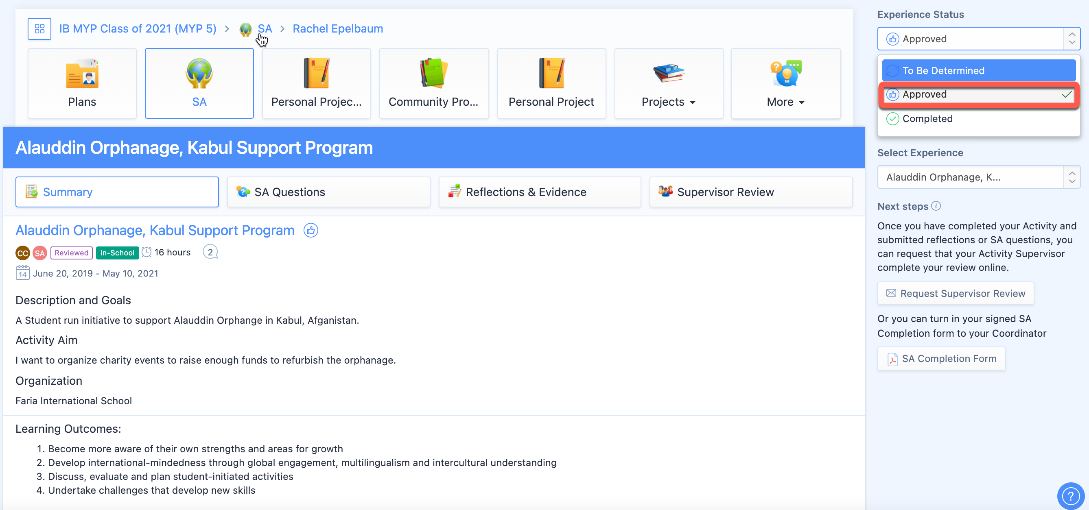Click the Plans label in navigation
The width and height of the screenshot is (1089, 510).
82,102
